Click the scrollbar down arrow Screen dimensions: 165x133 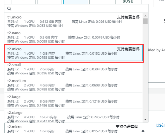[x=145, y=120]
